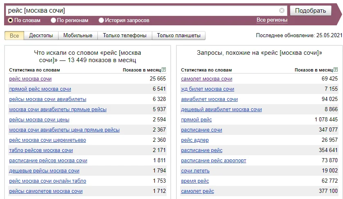The image size is (343, 199).
Task: Open the 'Все регионы' region selector
Action: pos(272,20)
